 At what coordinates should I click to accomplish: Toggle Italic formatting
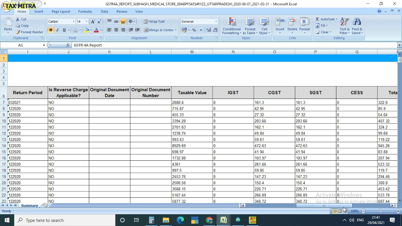(x=57, y=30)
